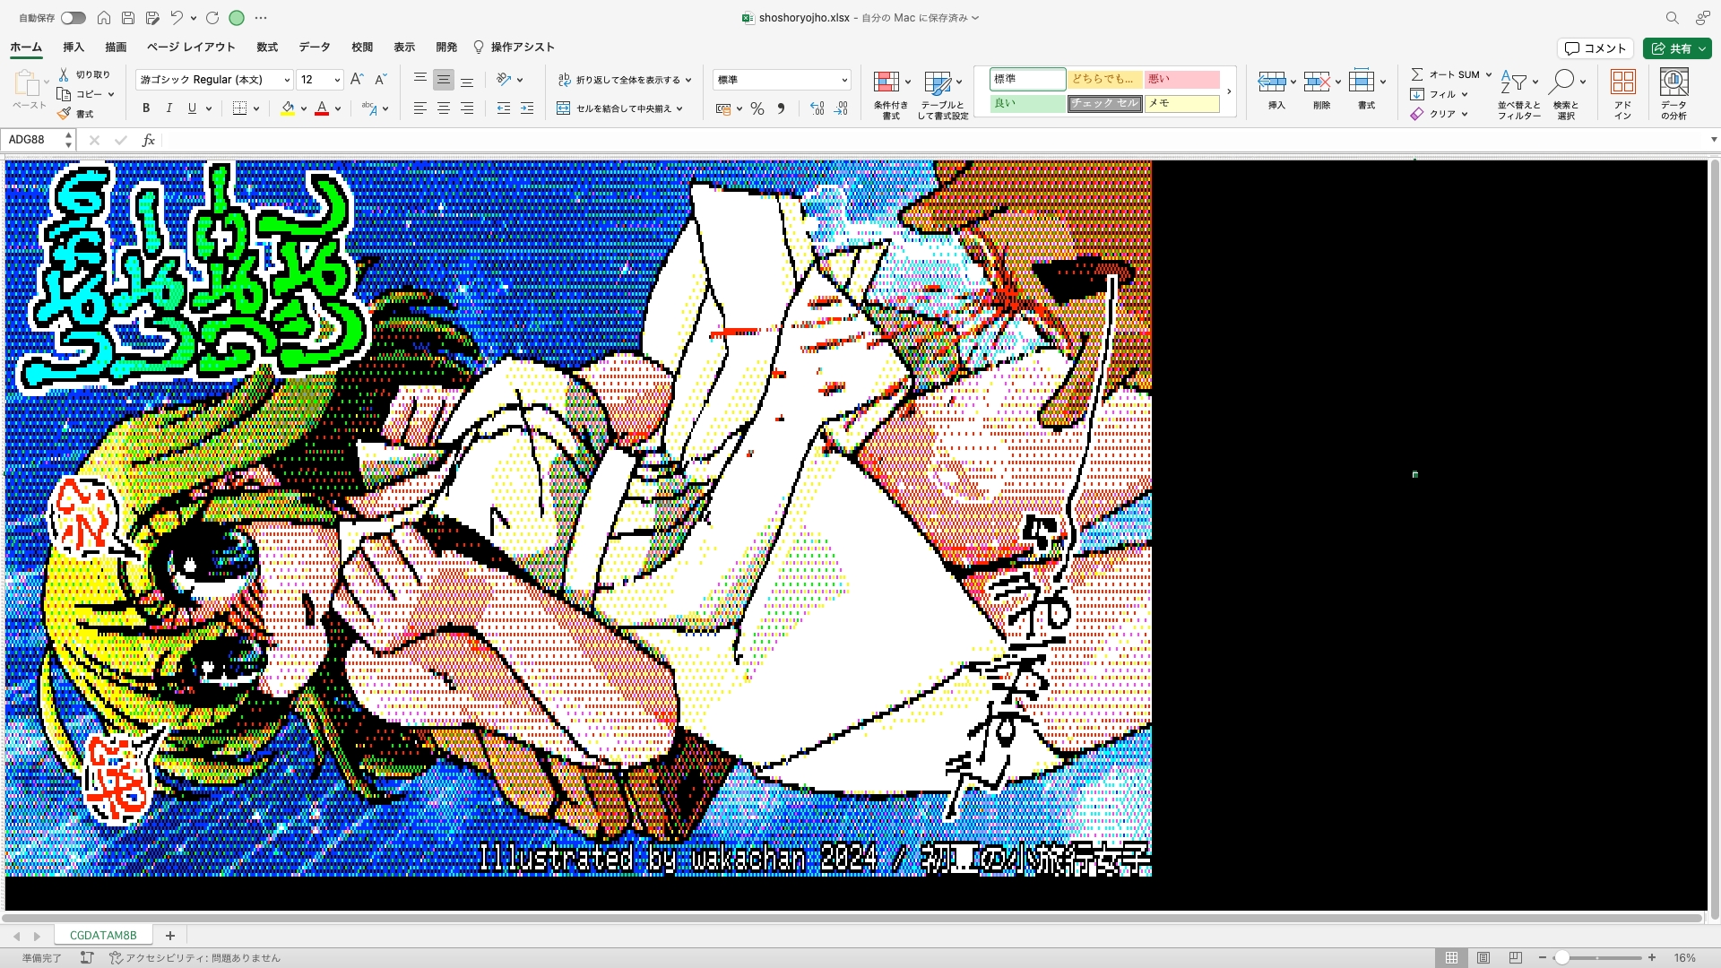Click the 共有 share button
Screen dimensions: 1721x968
(x=1677, y=48)
